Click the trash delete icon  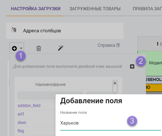pos(39,48)
